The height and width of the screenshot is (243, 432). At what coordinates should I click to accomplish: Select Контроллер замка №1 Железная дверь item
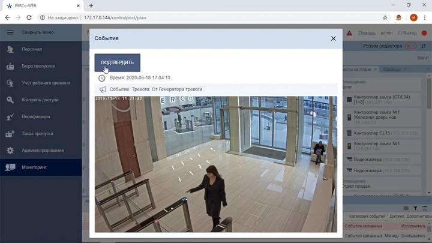(x=382, y=118)
